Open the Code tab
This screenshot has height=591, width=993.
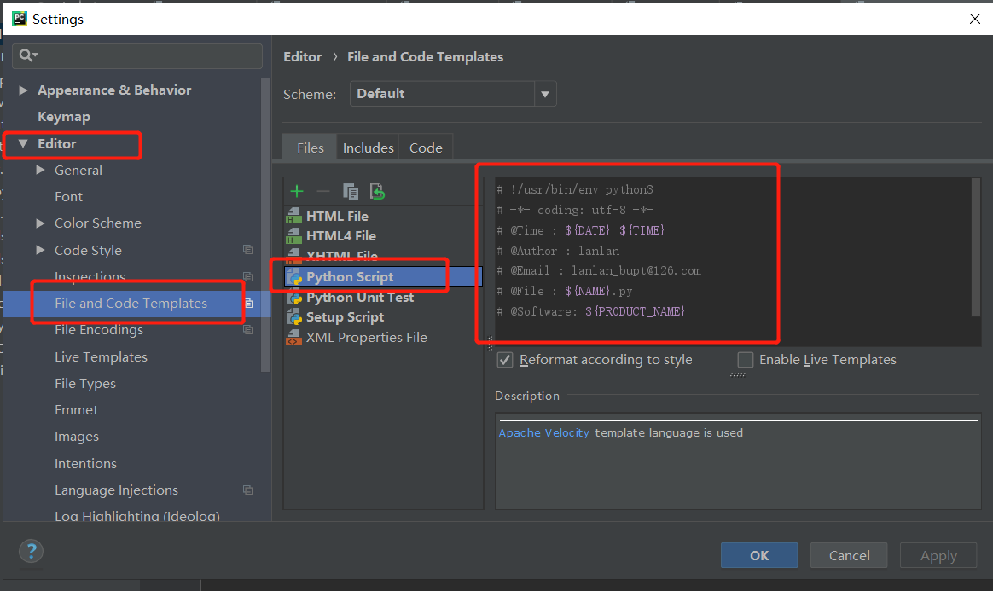tap(425, 147)
